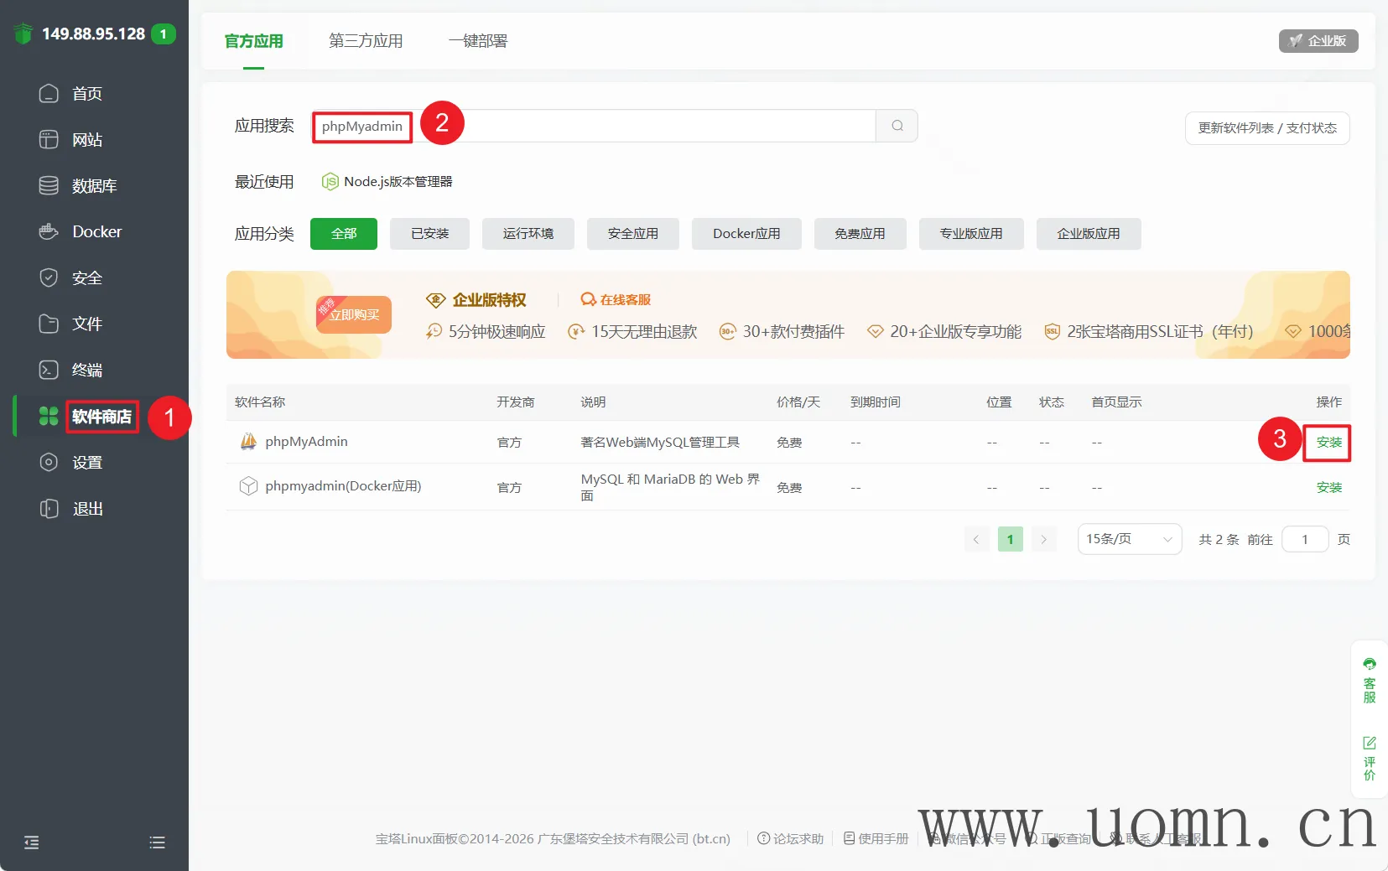Select the Docker应用 category filter
Image resolution: width=1388 pixels, height=871 pixels.
pyautogui.click(x=746, y=234)
